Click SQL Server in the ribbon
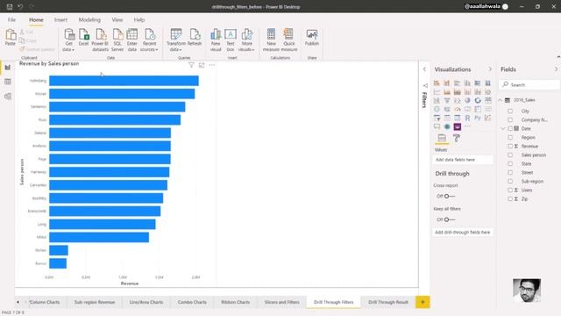The height and width of the screenshot is (316, 561). 117,40
